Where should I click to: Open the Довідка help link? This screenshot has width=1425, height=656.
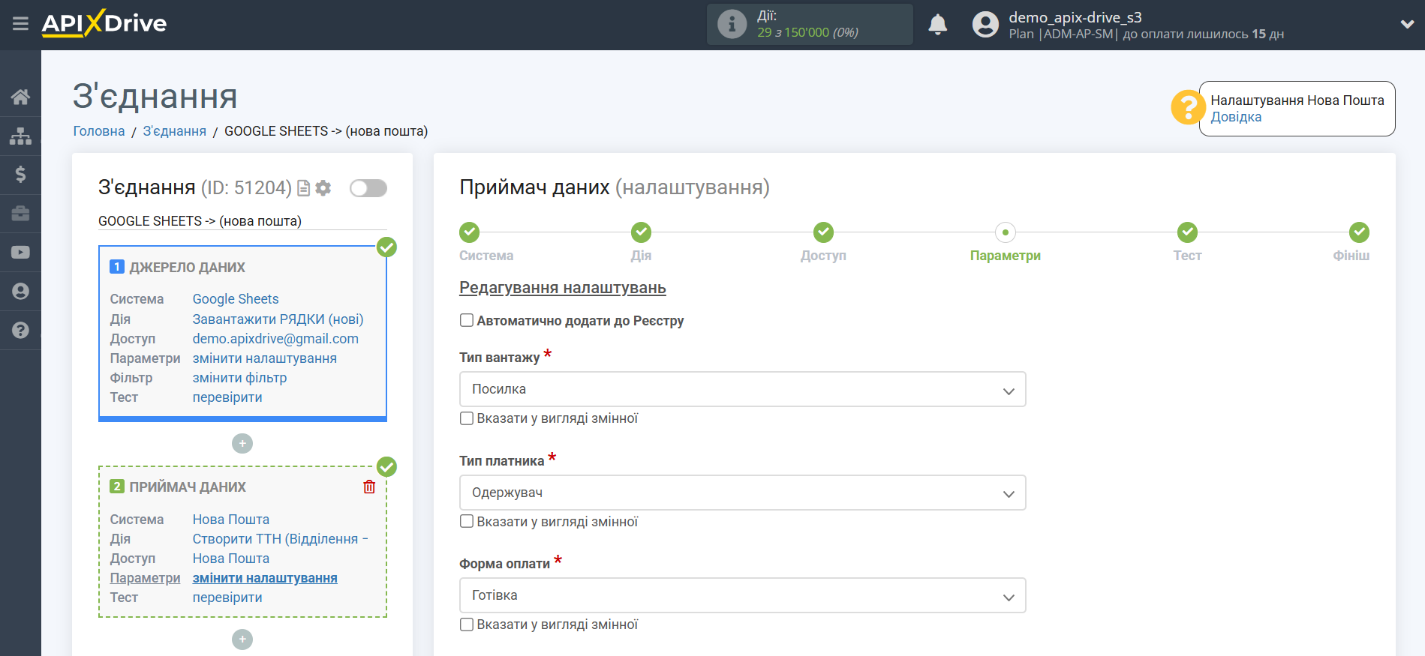(1236, 117)
